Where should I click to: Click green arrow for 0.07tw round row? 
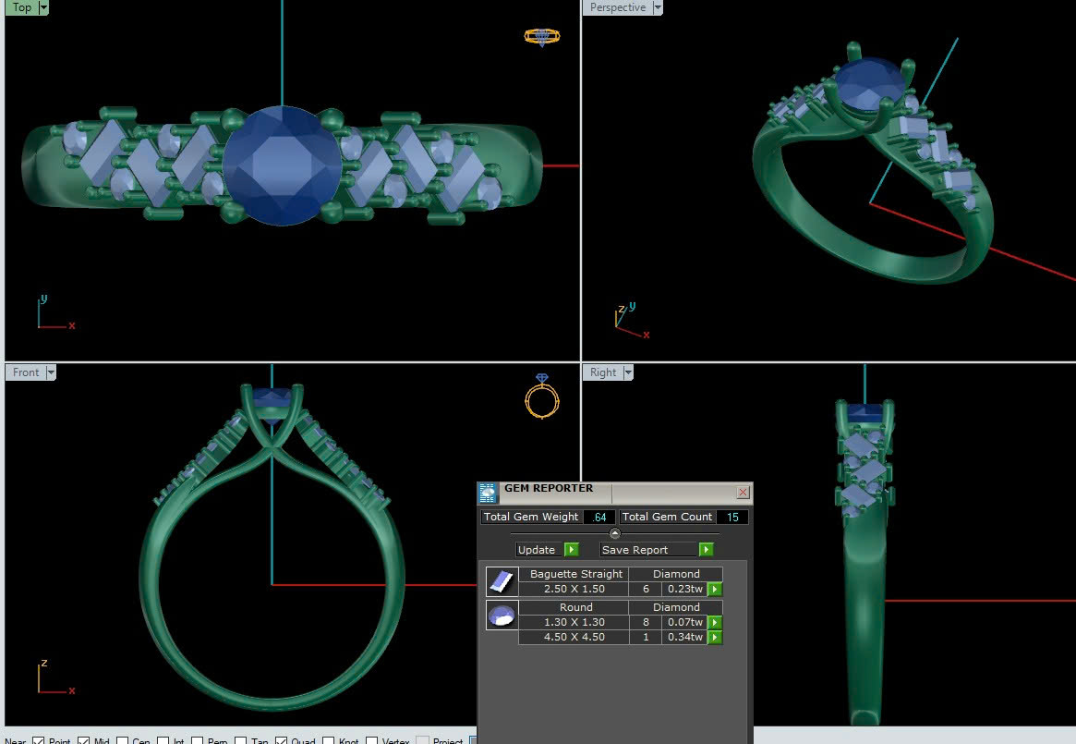714,623
